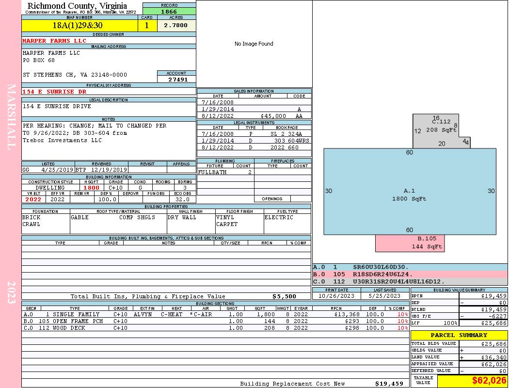Click account number 27491

click(177, 79)
